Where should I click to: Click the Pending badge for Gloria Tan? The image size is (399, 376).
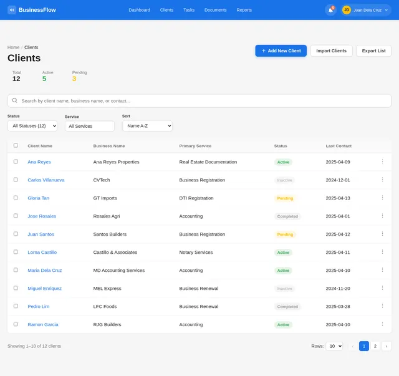pyautogui.click(x=285, y=198)
